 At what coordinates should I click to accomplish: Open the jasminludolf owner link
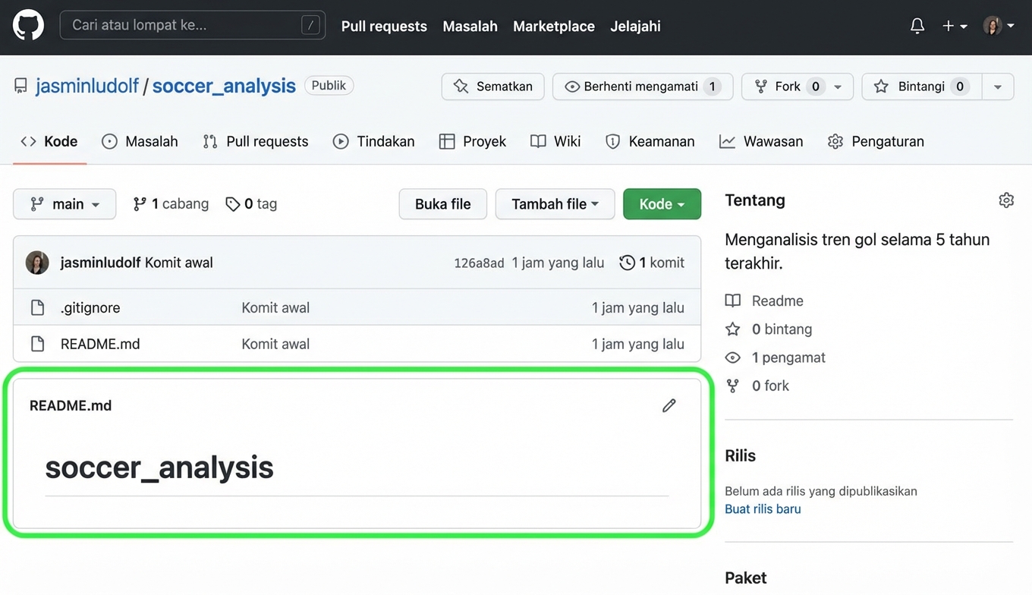[87, 86]
